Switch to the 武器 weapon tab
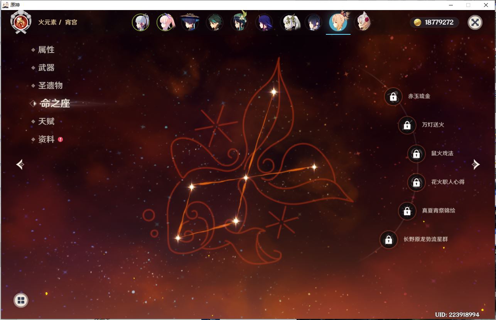496x320 pixels. (46, 68)
